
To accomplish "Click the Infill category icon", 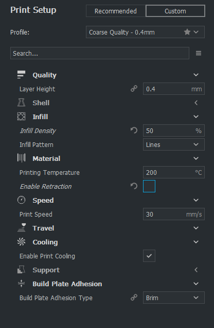I will coord(21,117).
